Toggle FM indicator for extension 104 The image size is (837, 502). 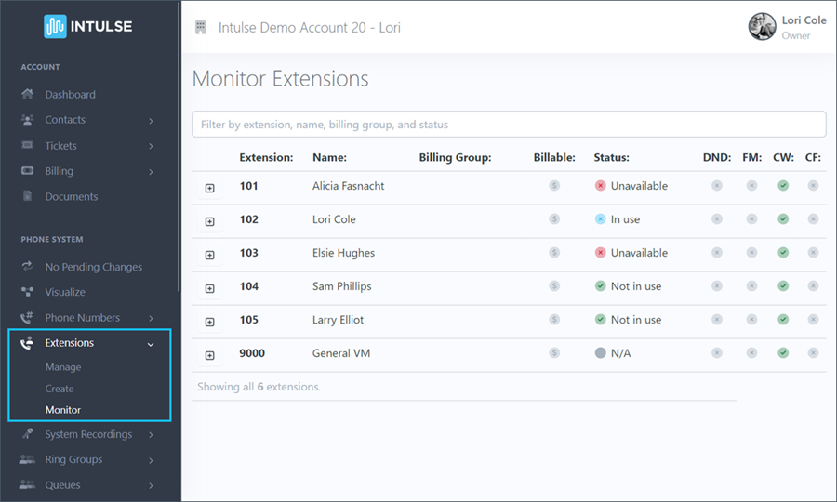pos(751,286)
